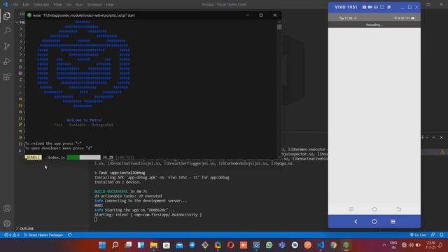Click React Native Packager in status bar
The height and width of the screenshot is (252, 448).
coord(43,235)
